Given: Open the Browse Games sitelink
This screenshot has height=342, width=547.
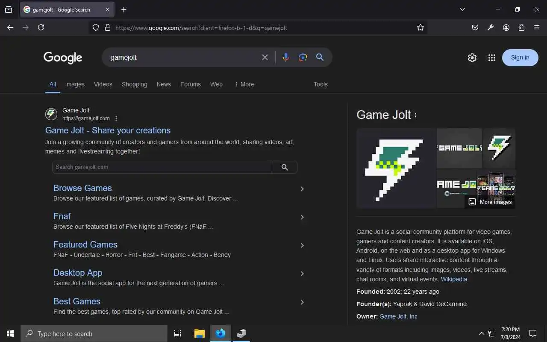Looking at the screenshot, I should pos(82,188).
